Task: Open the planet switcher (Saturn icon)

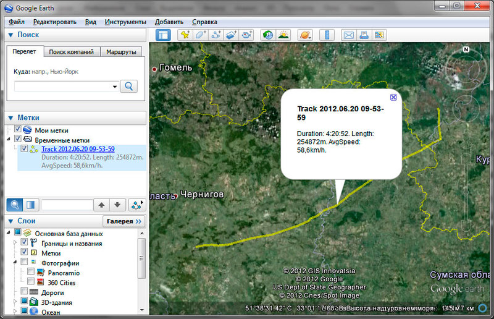Action: point(305,35)
